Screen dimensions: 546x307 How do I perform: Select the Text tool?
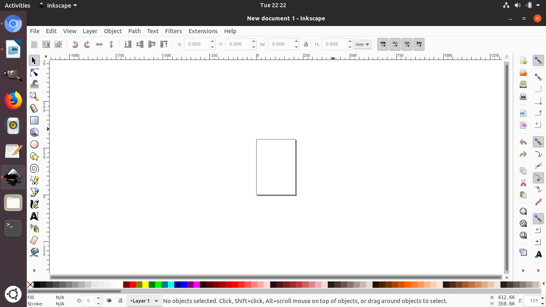[34, 216]
